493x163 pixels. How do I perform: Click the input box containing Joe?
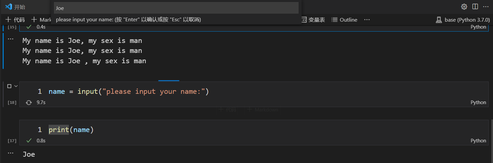click(176, 8)
